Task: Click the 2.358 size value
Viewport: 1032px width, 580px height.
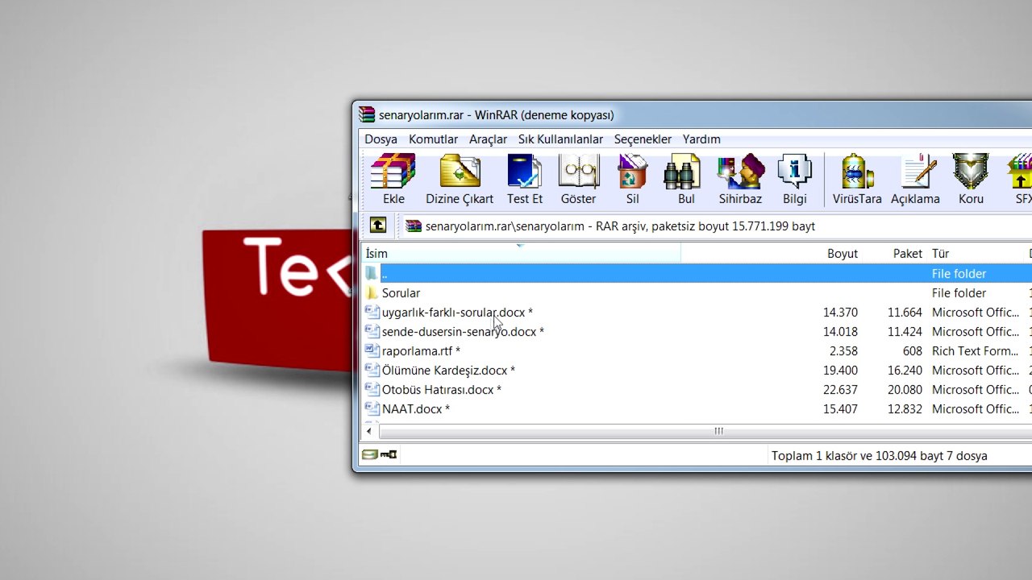Action: pyautogui.click(x=843, y=351)
